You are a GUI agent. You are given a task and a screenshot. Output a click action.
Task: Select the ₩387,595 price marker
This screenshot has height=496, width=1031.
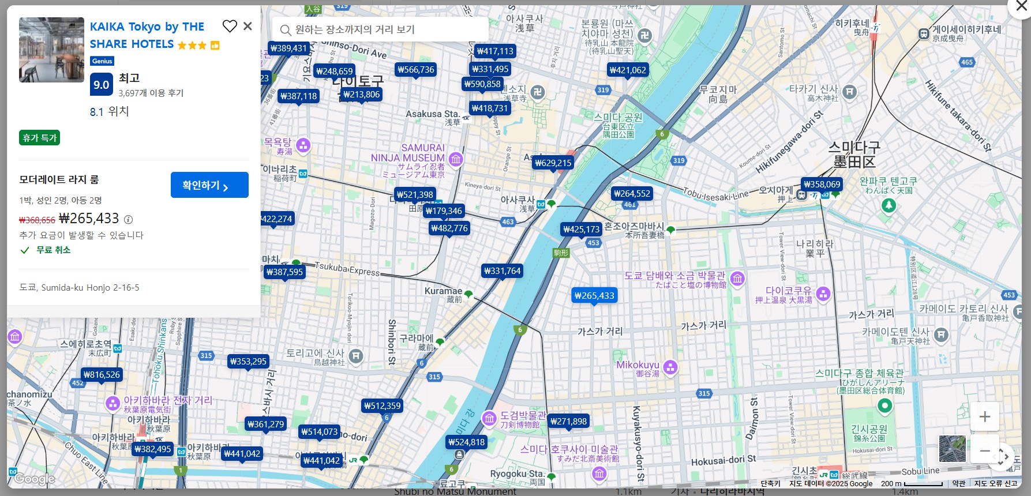284,272
